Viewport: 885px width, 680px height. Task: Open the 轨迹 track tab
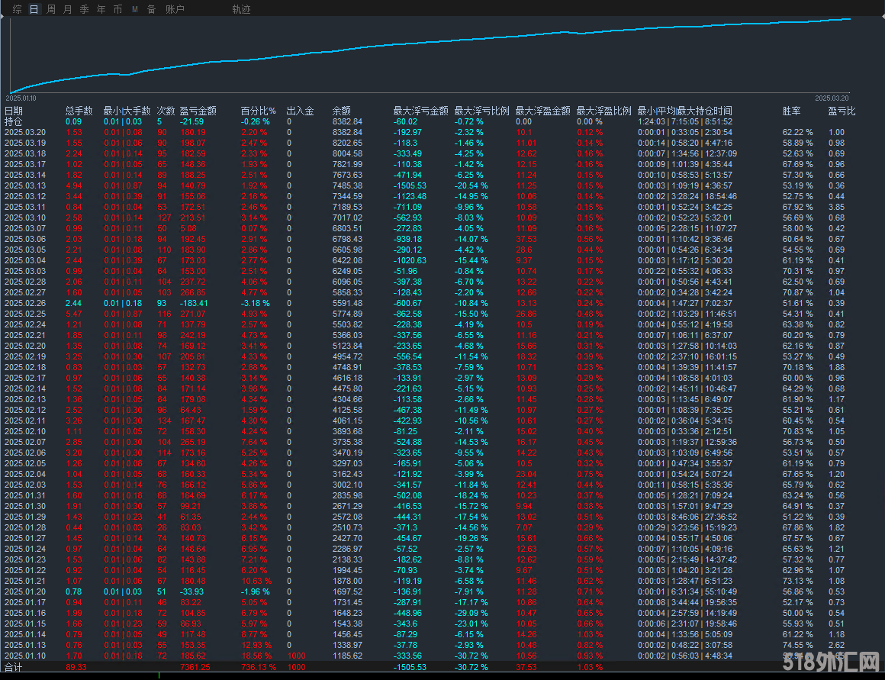pos(241,9)
